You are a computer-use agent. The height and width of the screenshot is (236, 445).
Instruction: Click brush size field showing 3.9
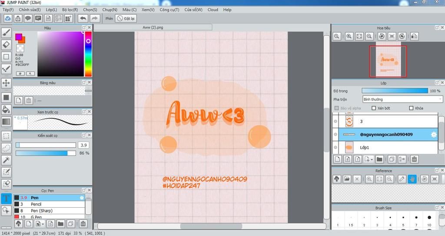click(84, 145)
